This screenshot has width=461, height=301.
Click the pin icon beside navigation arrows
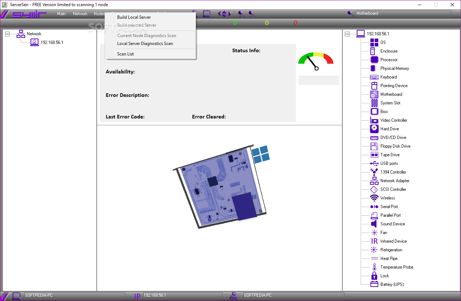point(241,14)
